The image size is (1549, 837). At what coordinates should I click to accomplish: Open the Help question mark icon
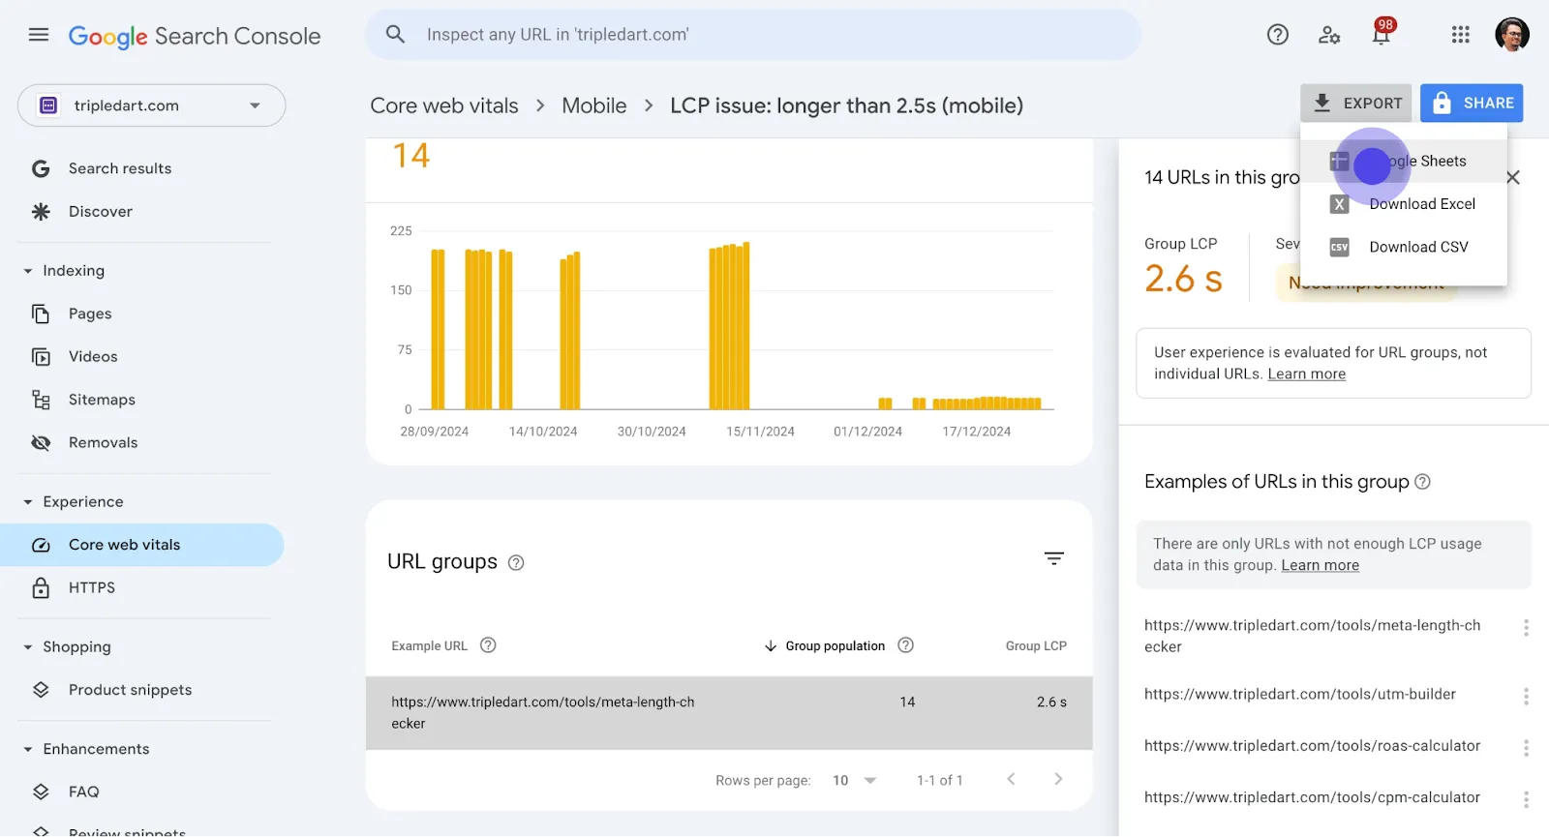click(x=1278, y=35)
